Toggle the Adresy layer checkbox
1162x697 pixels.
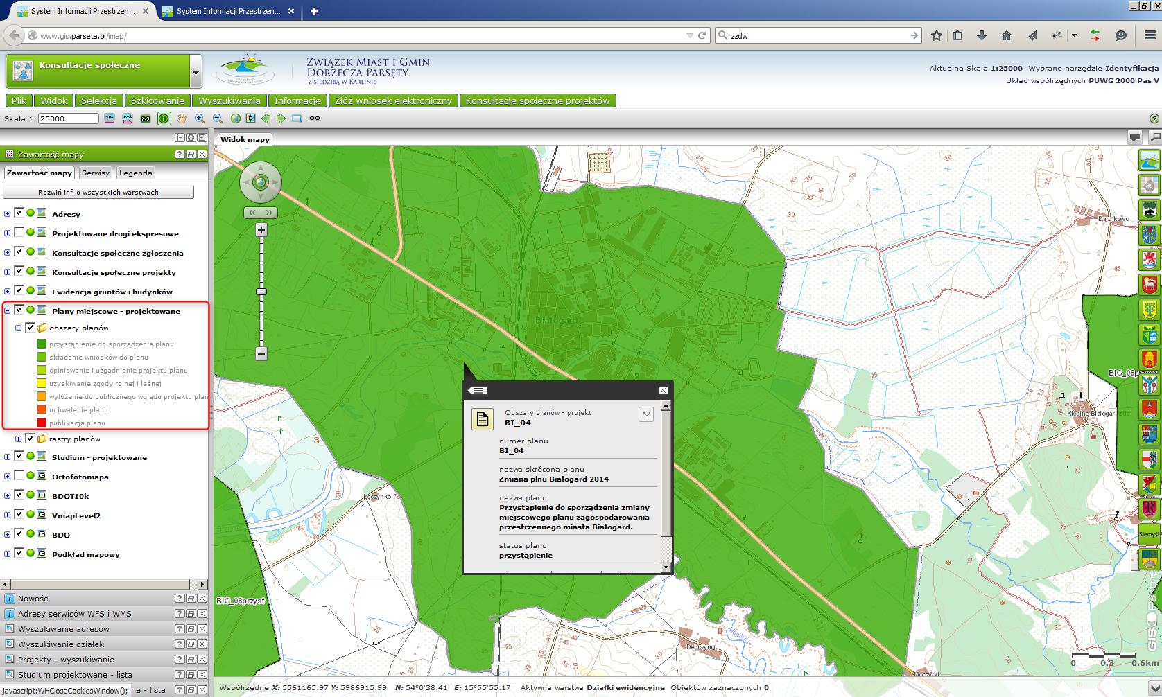pyautogui.click(x=19, y=213)
